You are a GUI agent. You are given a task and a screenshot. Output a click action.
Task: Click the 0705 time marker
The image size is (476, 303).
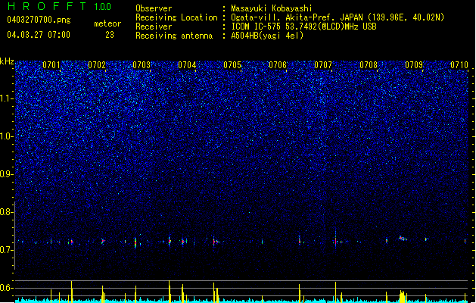click(232, 65)
